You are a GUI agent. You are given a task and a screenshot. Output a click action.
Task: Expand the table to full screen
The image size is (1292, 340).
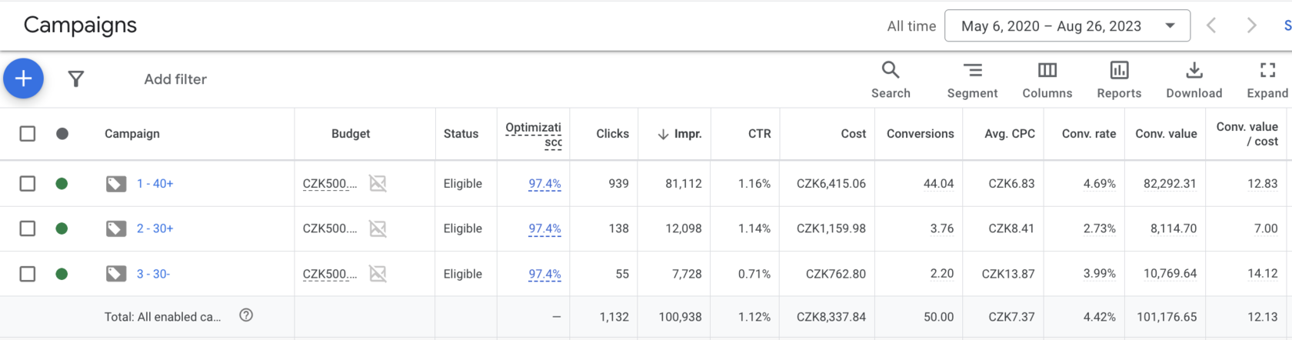pyautogui.click(x=1267, y=80)
